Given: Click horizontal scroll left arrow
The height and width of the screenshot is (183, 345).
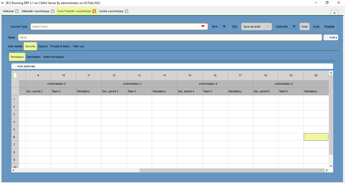Looking at the screenshot, I should coord(13,170).
